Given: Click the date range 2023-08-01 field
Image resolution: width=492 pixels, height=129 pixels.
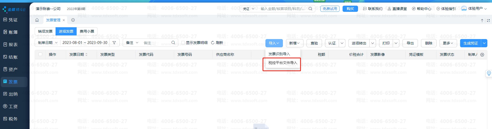Looking at the screenshot, I should (85, 43).
